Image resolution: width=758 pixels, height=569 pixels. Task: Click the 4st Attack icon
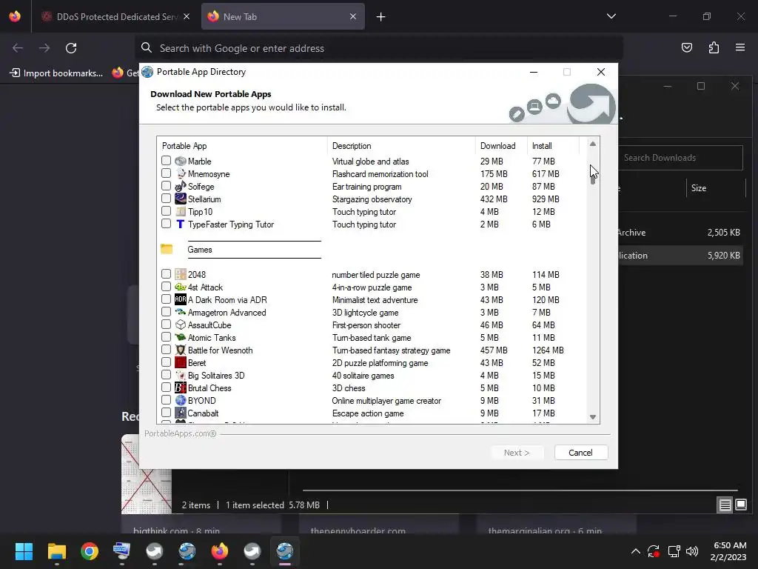tap(181, 287)
